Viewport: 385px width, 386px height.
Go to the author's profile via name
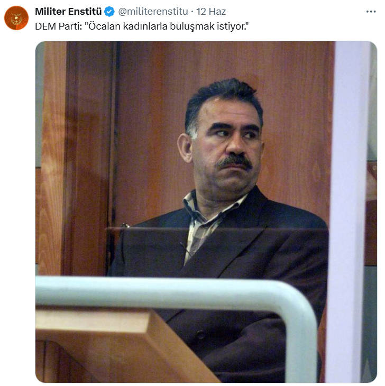coord(68,12)
